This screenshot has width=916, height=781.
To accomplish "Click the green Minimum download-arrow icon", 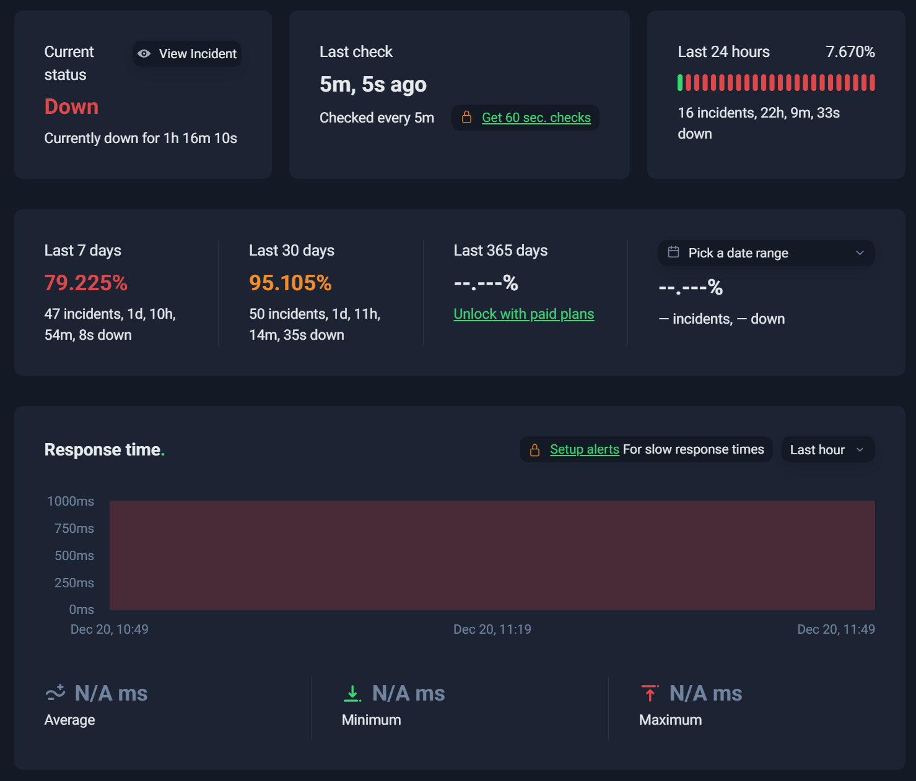I will (352, 693).
